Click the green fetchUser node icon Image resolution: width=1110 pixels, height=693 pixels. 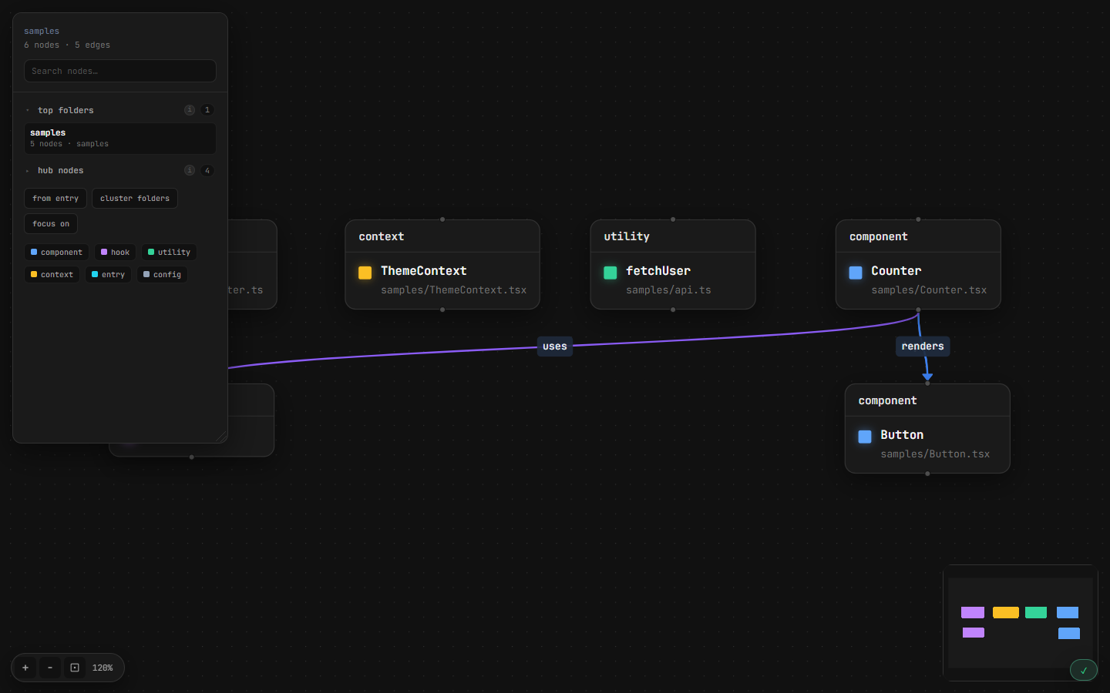pos(610,273)
